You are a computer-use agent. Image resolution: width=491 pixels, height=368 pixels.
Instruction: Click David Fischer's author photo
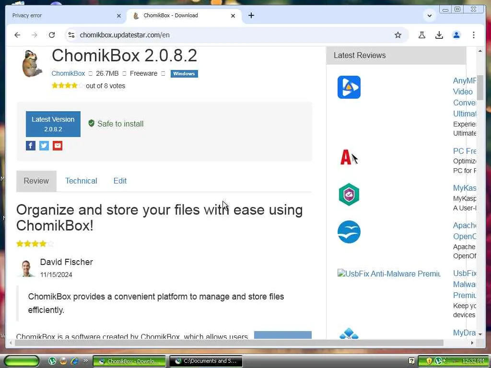[26, 268]
